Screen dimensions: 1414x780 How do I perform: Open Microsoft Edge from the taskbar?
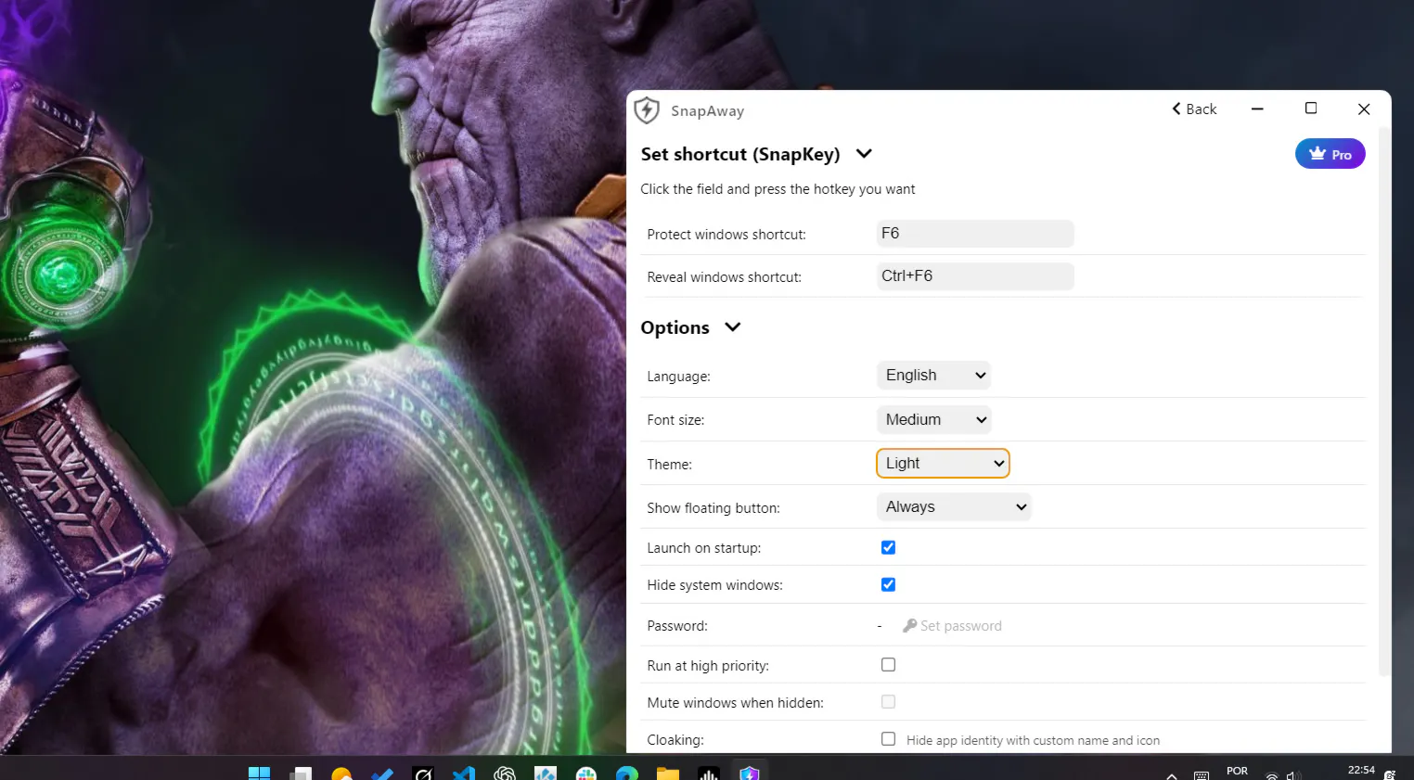[627, 774]
